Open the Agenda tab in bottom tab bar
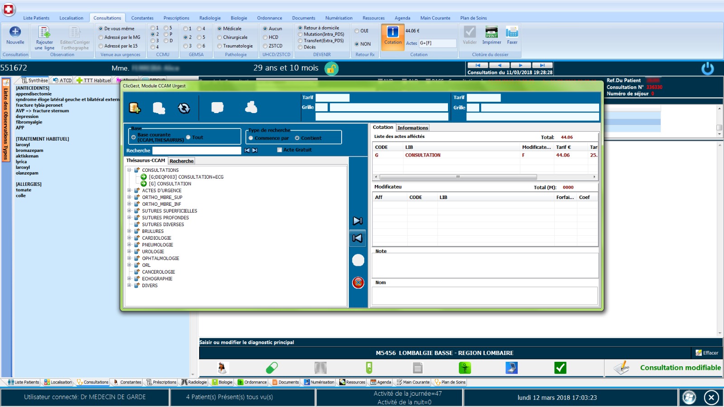Image resolution: width=724 pixels, height=407 pixels. tap(381, 382)
